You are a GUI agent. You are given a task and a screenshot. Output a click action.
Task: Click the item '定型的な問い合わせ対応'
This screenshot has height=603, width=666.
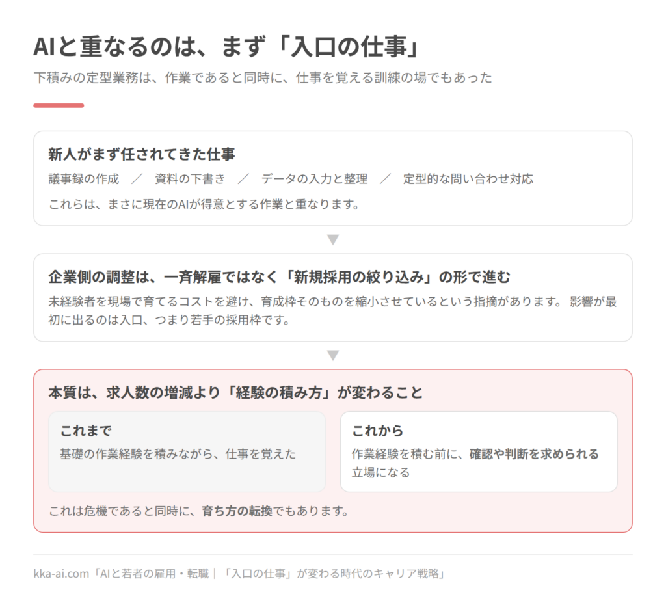[468, 179]
